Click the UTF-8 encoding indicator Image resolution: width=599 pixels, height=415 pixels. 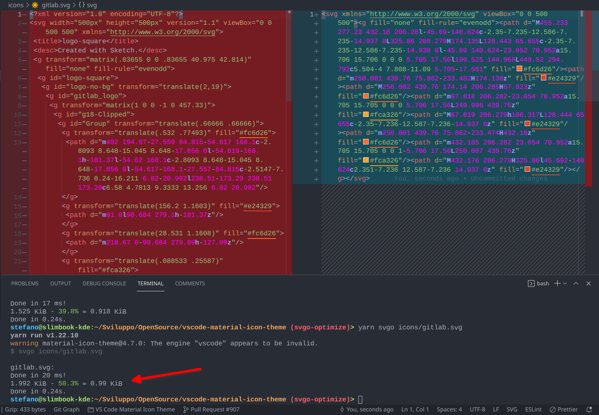point(477,409)
